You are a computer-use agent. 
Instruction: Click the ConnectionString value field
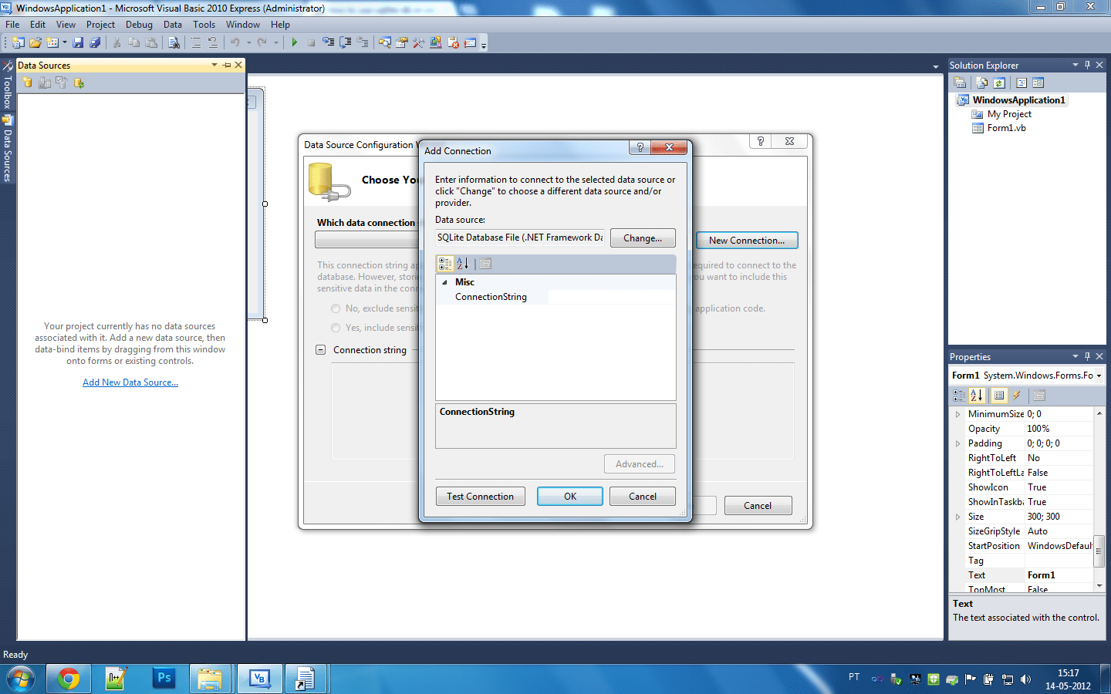[x=611, y=297]
